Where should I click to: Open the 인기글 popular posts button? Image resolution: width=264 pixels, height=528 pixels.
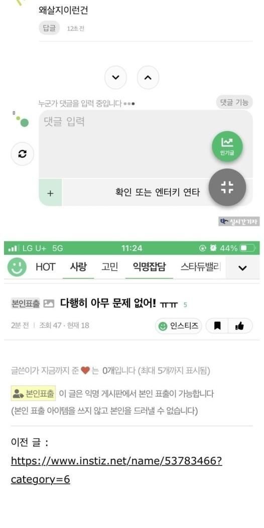point(227,146)
